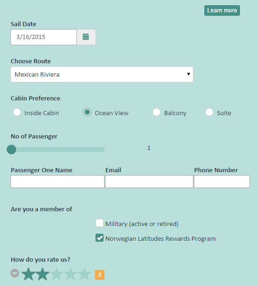Click into the Passenger One Name field
This screenshot has height=286, width=258.
pos(57,181)
